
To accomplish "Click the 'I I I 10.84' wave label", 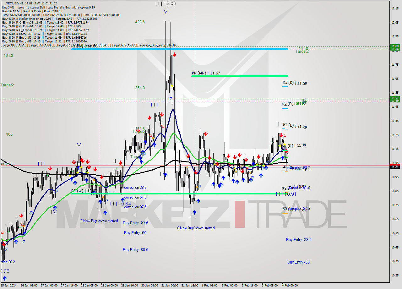I will pyautogui.click(x=121, y=204).
